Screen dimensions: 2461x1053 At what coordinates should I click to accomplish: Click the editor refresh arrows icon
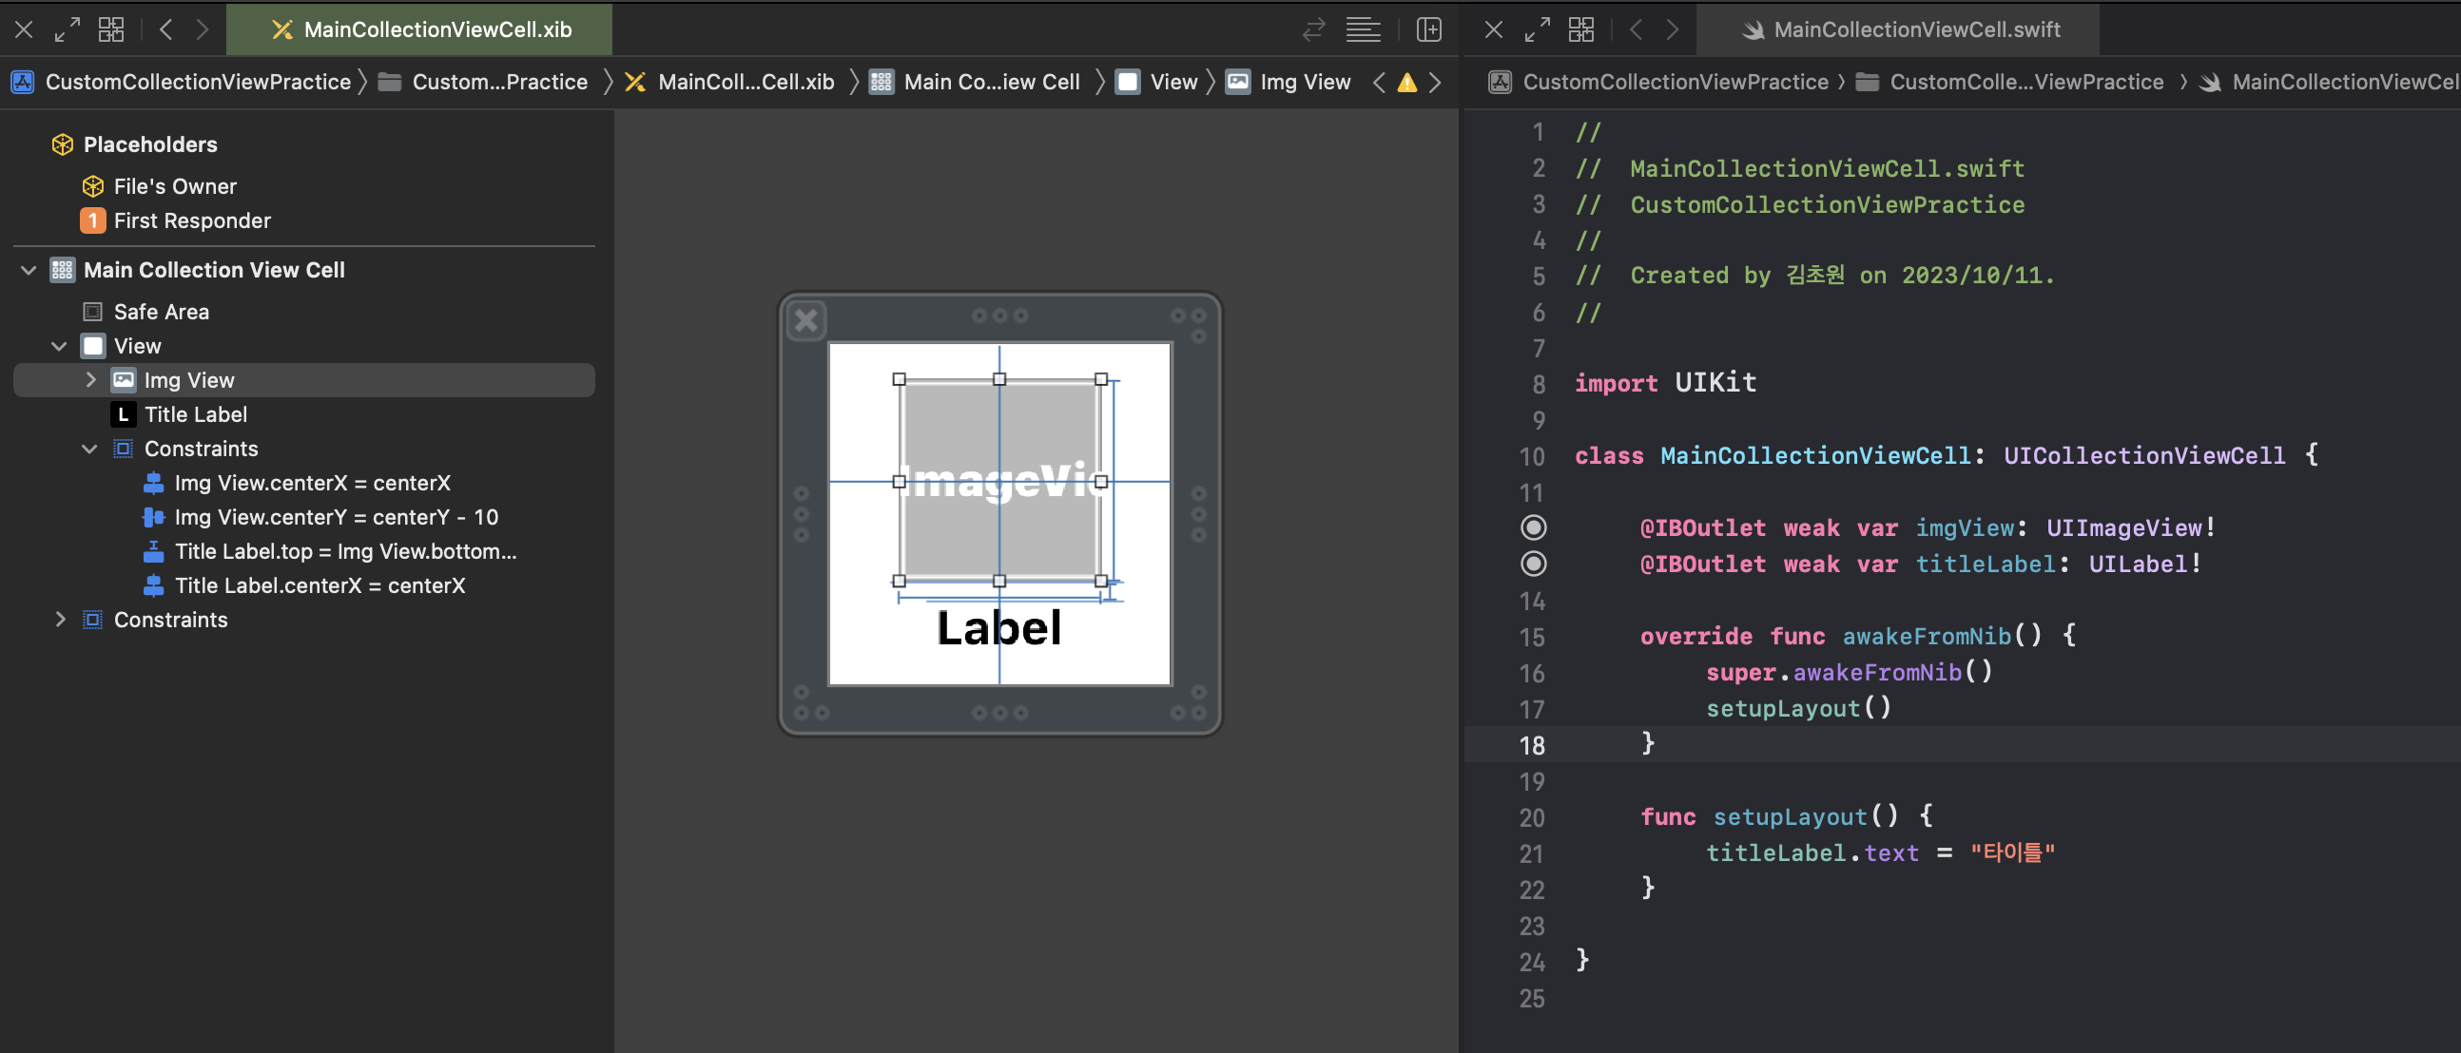(1313, 29)
